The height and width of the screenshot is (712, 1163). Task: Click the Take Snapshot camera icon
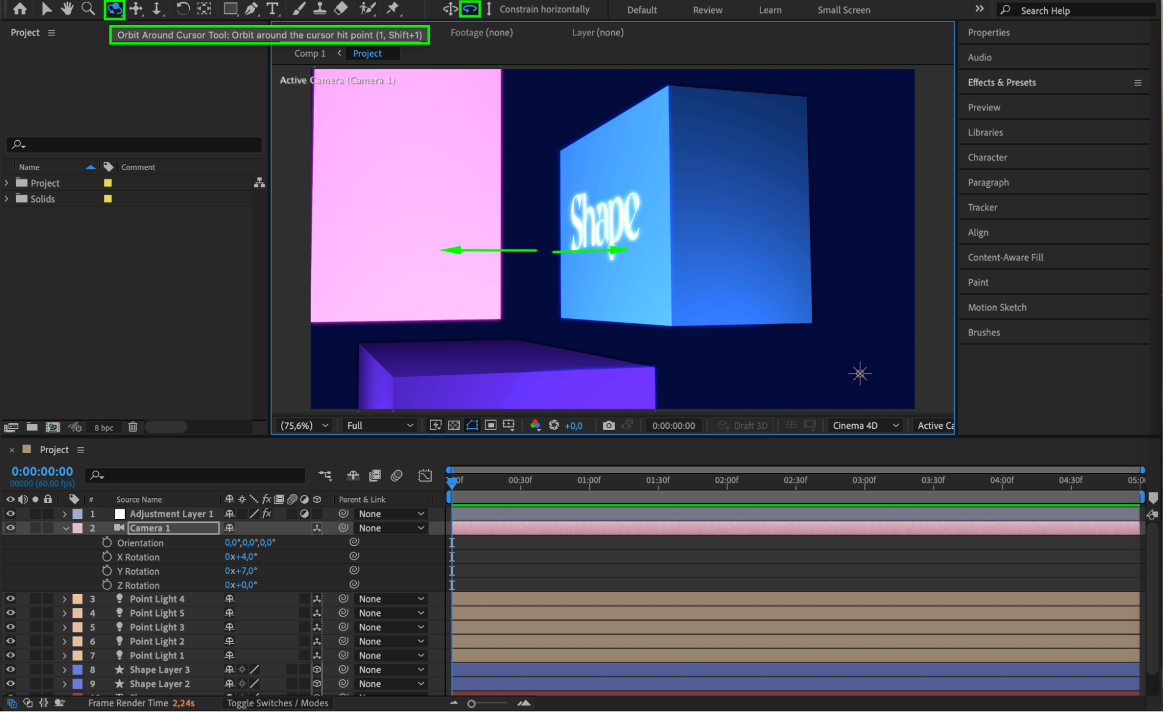point(609,425)
